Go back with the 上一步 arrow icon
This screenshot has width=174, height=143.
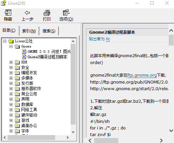27,13
